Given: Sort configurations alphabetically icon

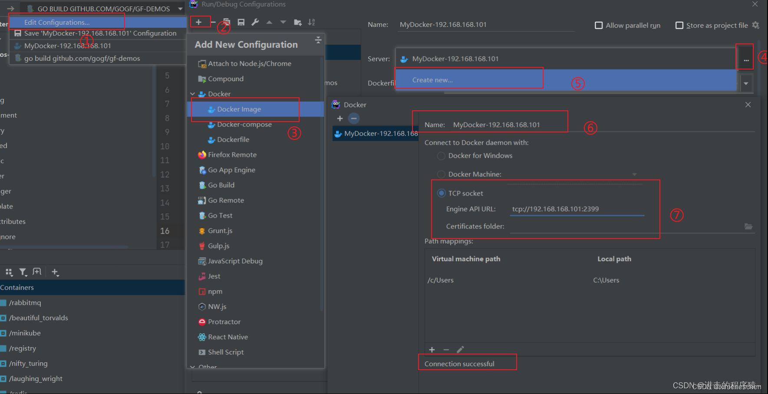Looking at the screenshot, I should [312, 22].
